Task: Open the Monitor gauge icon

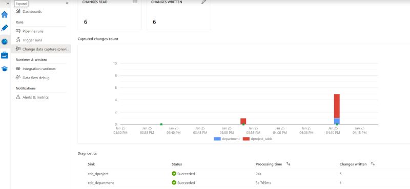Action: [x=5, y=41]
